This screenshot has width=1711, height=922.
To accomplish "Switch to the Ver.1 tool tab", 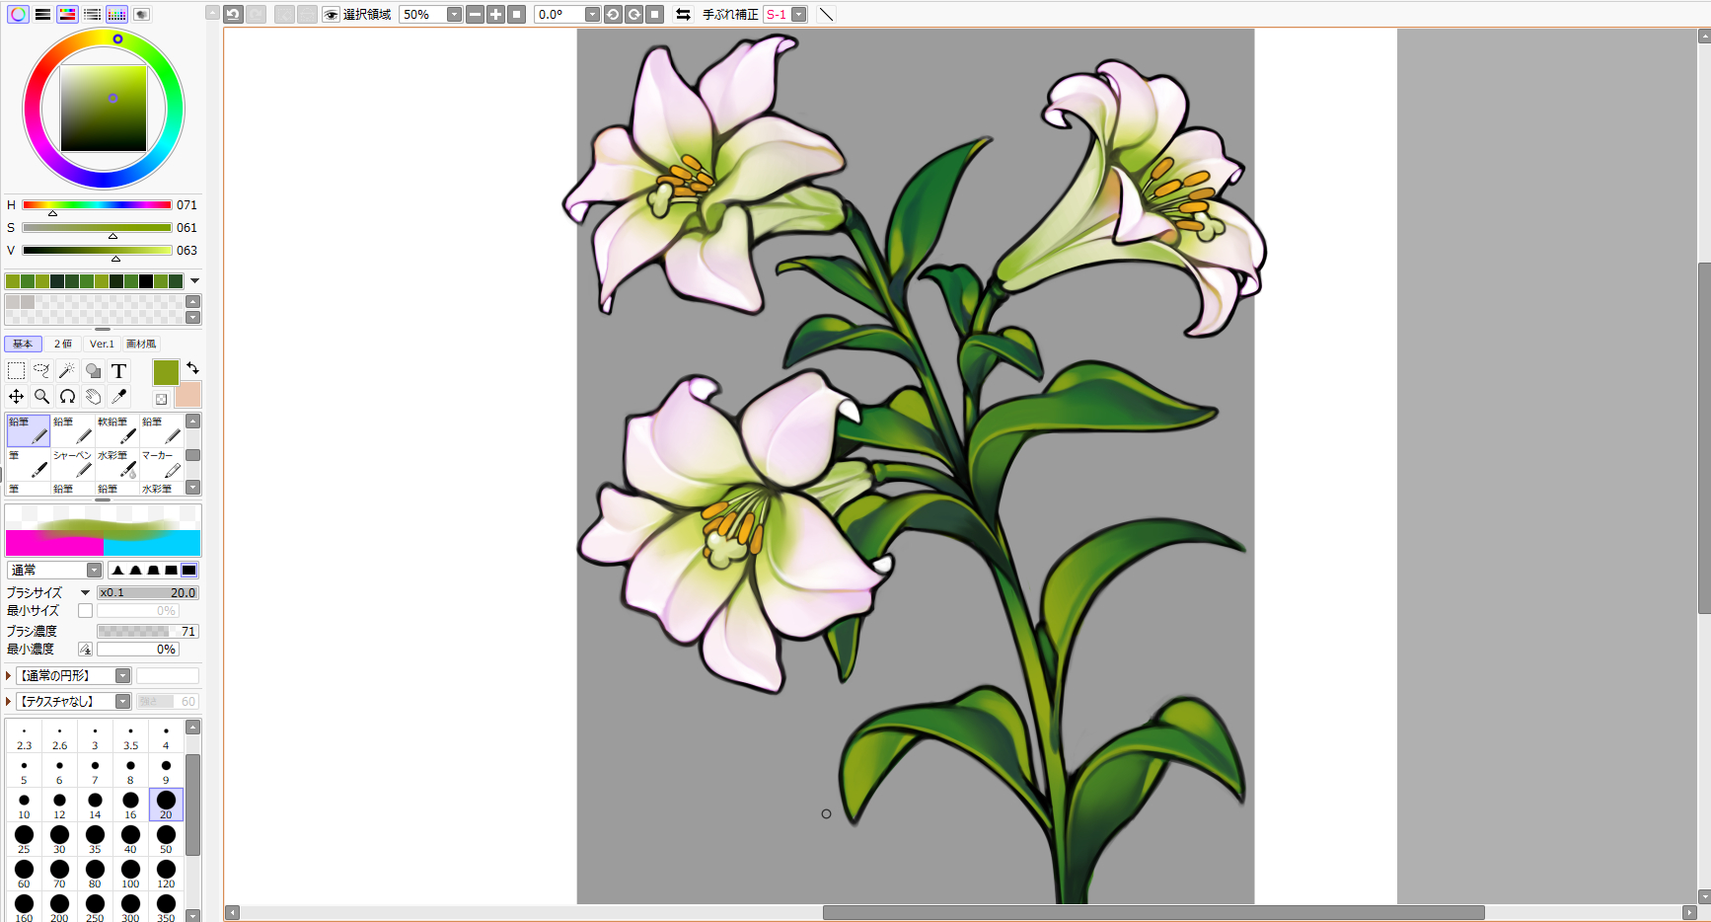I will (x=102, y=345).
